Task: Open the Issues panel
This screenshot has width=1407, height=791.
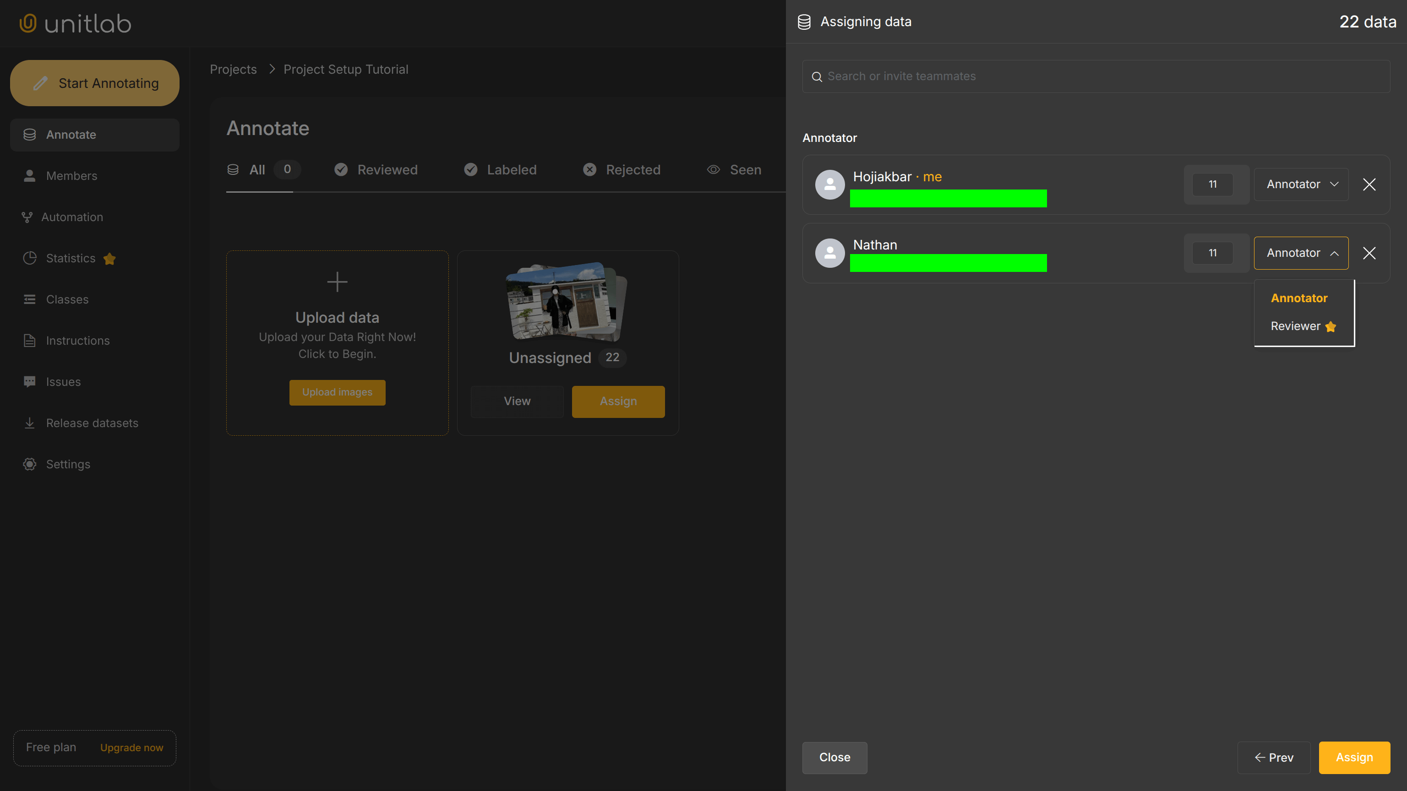Action: pos(62,382)
